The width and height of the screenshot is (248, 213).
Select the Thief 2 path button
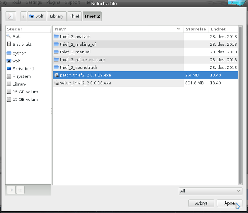[x=92, y=16]
